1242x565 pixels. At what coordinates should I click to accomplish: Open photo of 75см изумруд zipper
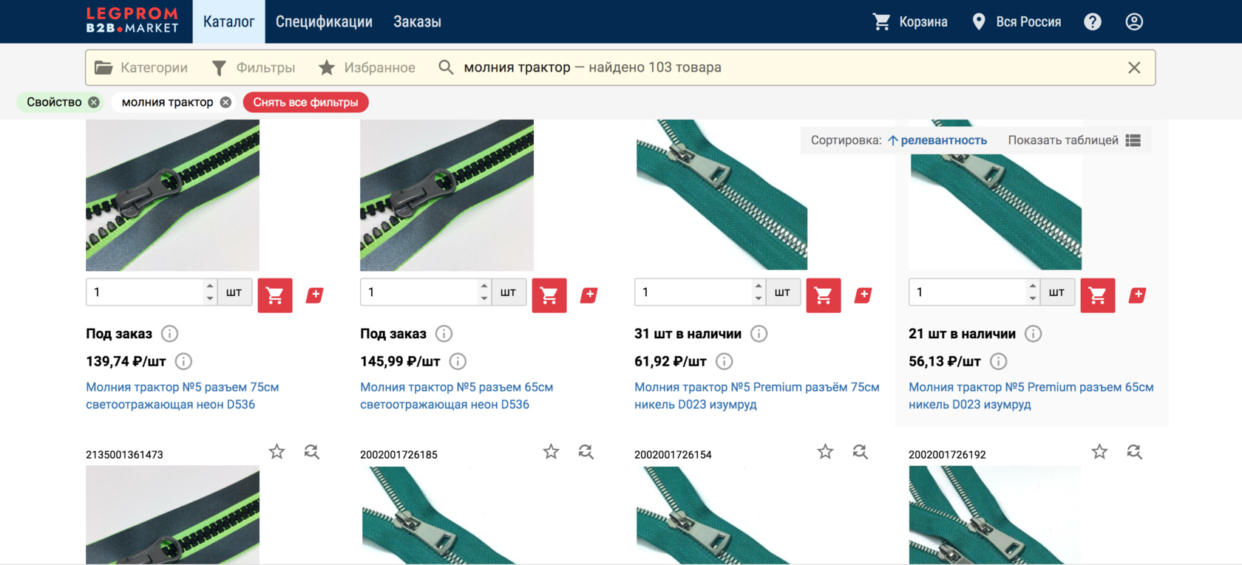click(722, 195)
